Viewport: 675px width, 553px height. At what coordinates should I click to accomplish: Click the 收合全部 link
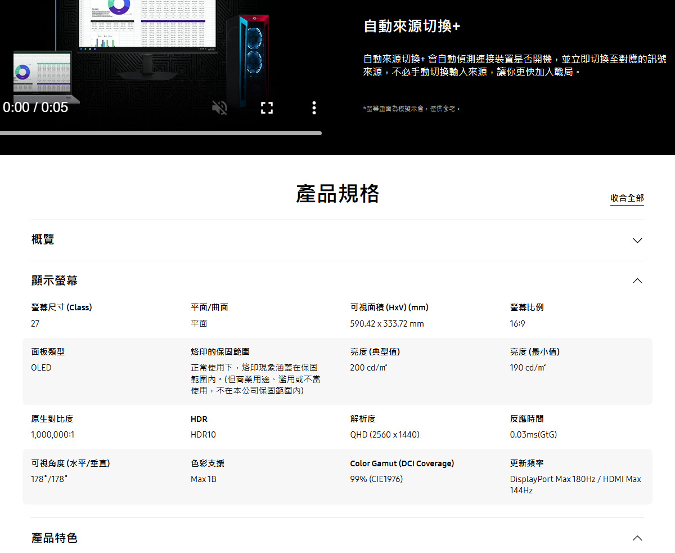627,198
